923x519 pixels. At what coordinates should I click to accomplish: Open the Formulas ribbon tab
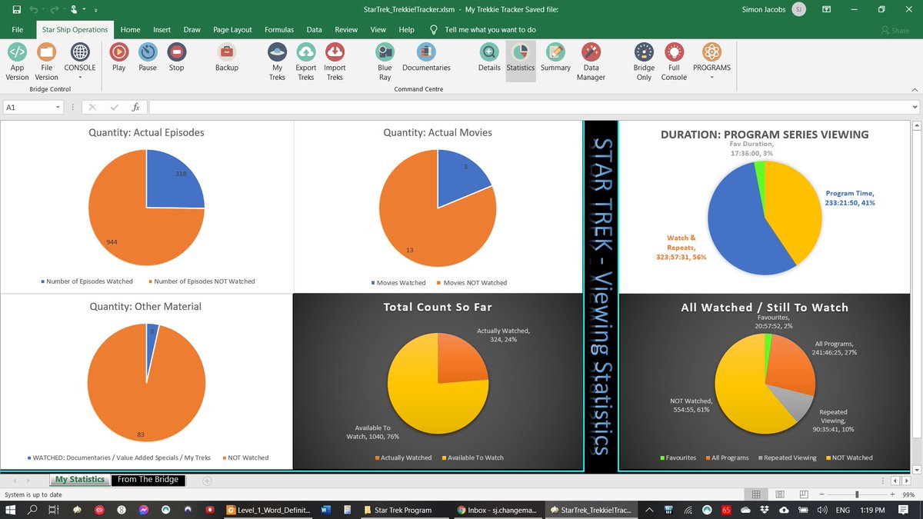click(x=279, y=30)
